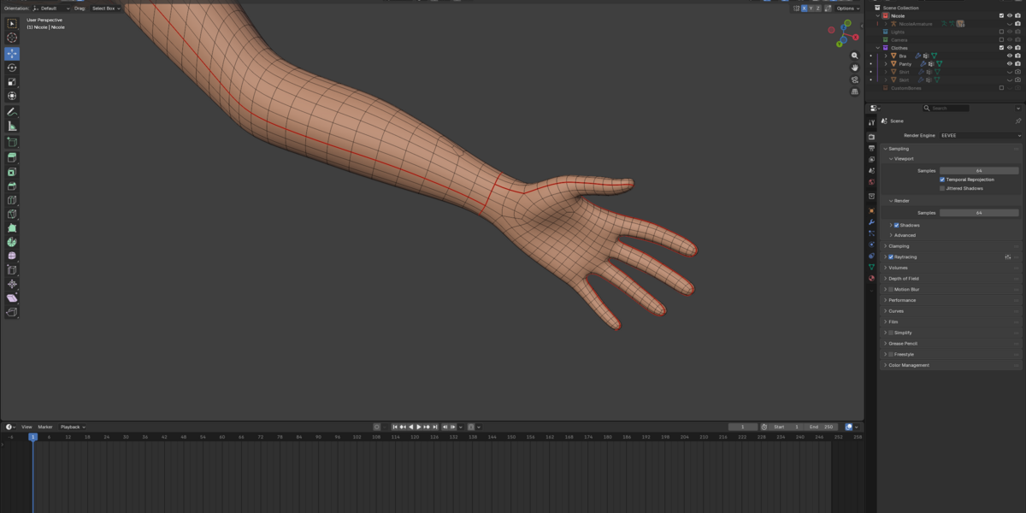Open the timeline View menu

[x=27, y=427]
